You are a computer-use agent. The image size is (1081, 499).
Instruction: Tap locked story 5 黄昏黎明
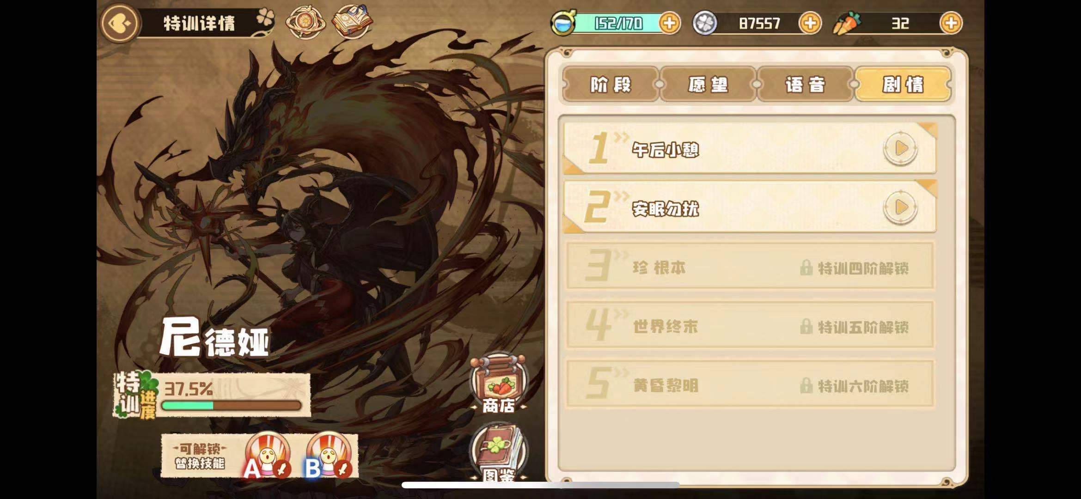750,385
